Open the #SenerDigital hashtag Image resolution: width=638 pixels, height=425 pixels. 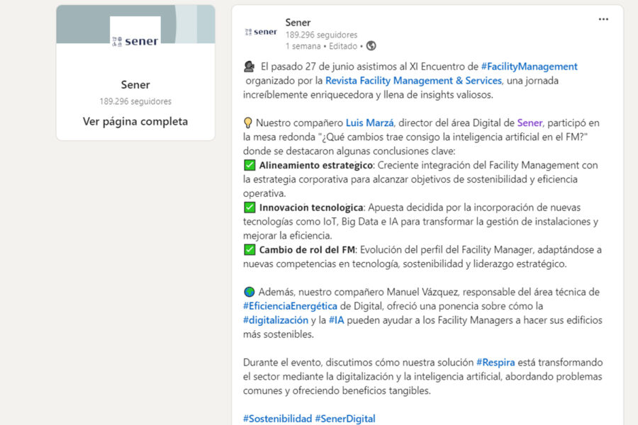pyautogui.click(x=345, y=419)
